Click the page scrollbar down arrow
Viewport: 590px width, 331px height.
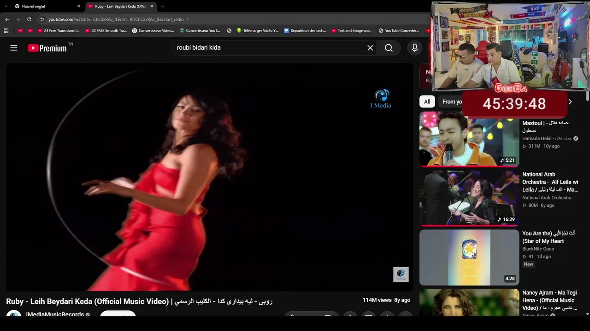point(587,314)
